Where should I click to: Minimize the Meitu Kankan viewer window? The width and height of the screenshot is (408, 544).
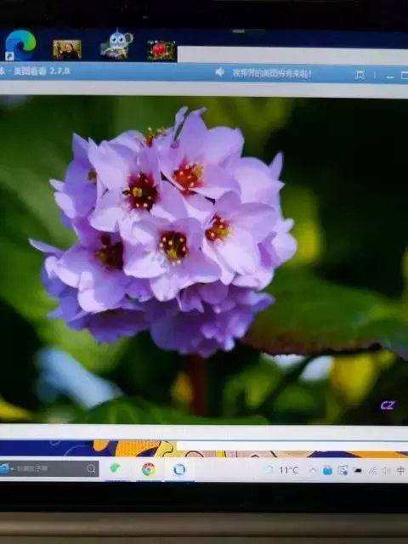point(389,76)
